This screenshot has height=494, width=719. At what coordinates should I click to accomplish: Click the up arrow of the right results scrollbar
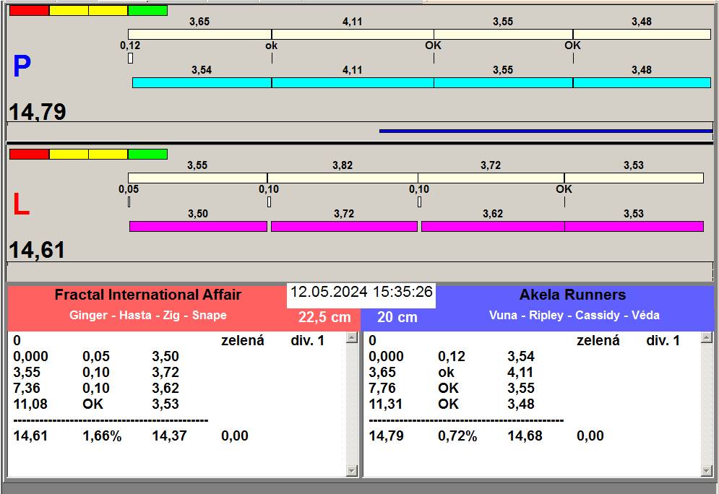pyautogui.click(x=707, y=338)
